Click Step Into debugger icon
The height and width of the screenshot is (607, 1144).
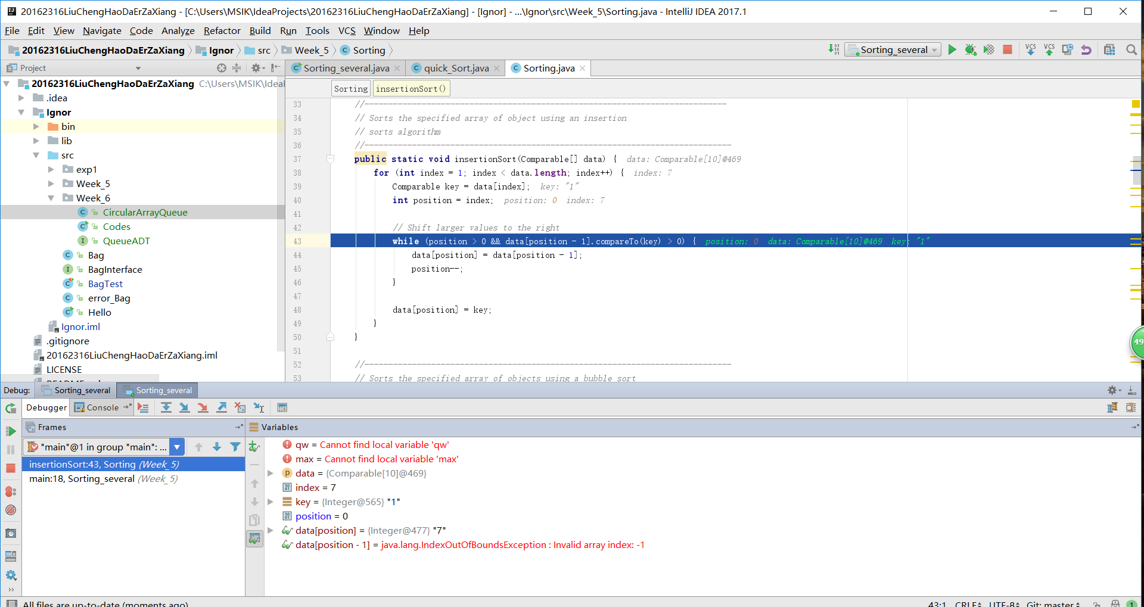click(x=185, y=407)
